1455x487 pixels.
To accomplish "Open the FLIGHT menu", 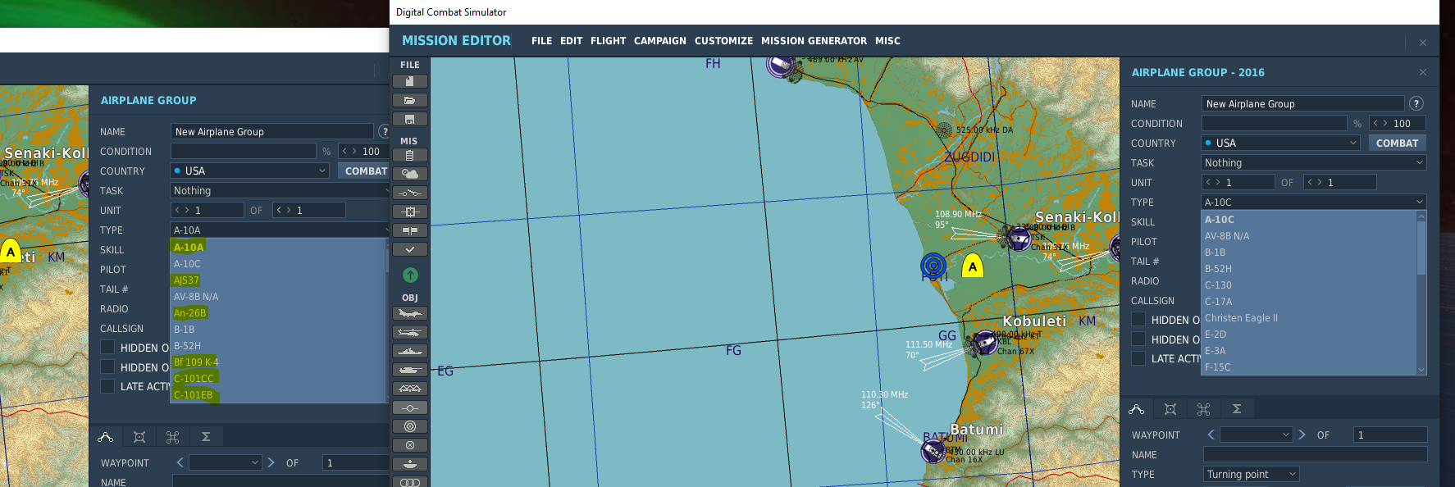I will (x=608, y=40).
